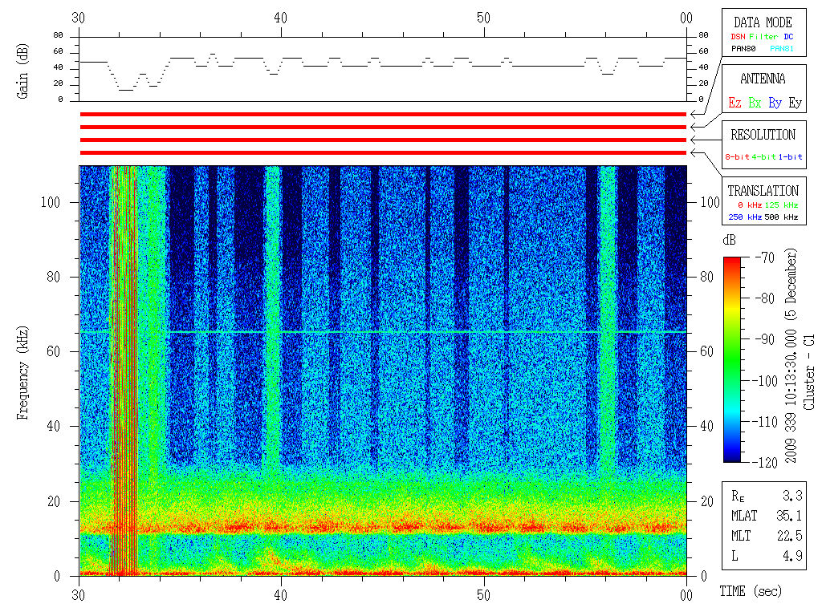Click the 40 time label below the spectrogram
This screenshot has width=822, height=616.
[x=280, y=596]
